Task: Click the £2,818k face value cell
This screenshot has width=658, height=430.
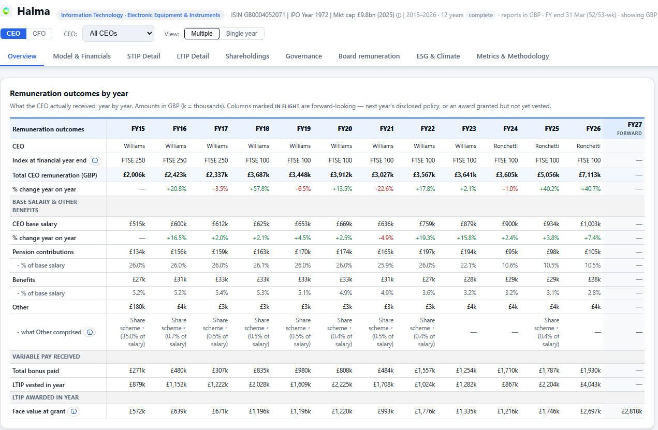Action: click(x=632, y=411)
